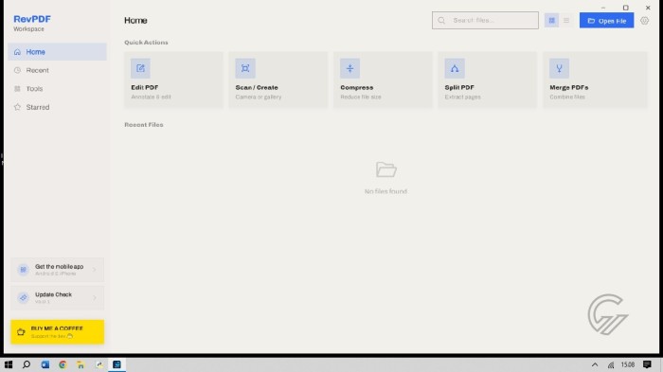Screen dimensions: 663x372
Task: Click the Tools grid icon in sidebar
Action: click(17, 89)
